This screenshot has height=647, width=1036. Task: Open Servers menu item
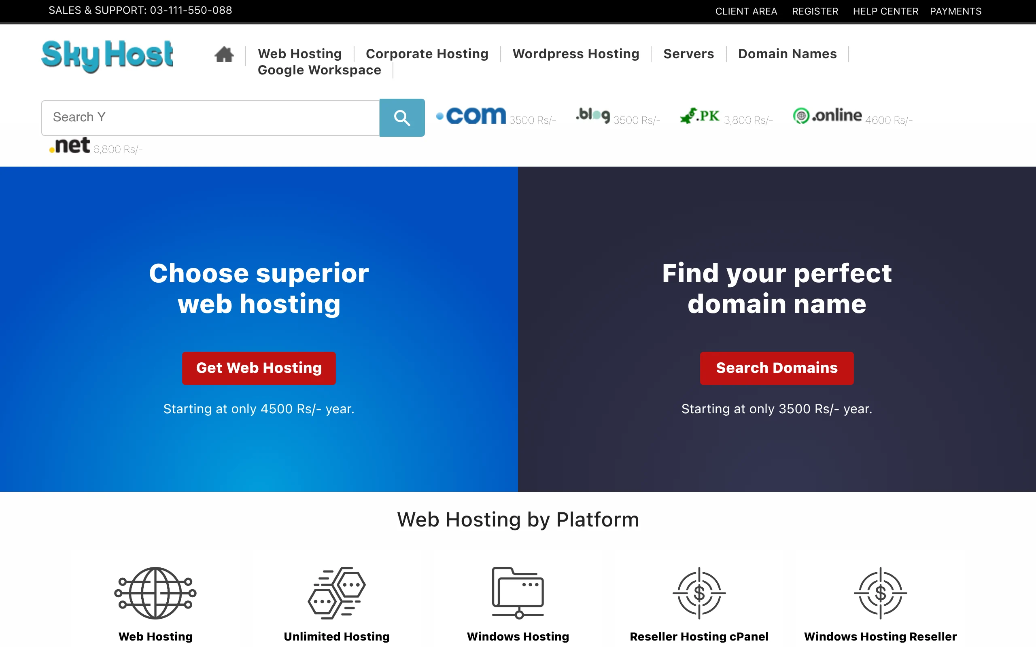(x=688, y=54)
